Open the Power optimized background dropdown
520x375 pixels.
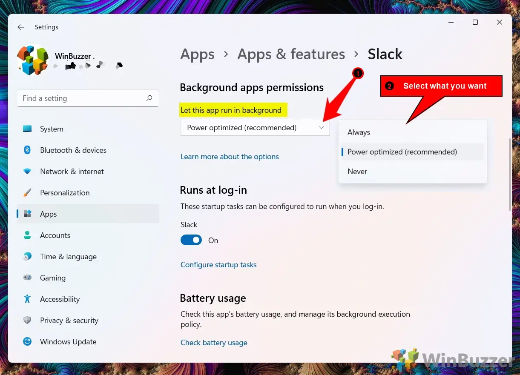click(x=255, y=128)
